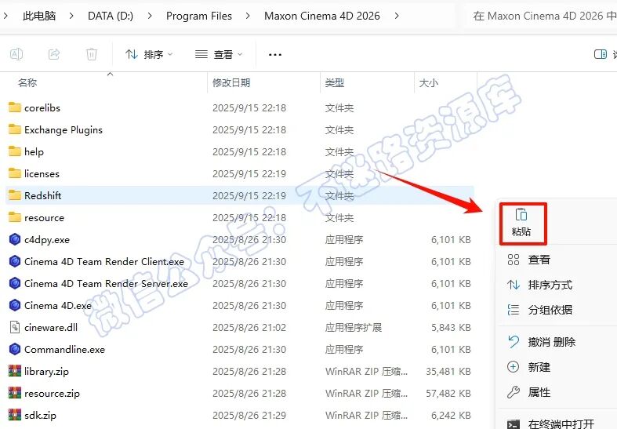Click Maxon Cinema 4D 2026 breadcrumb
Viewport: 617px width, 429px height.
point(322,16)
